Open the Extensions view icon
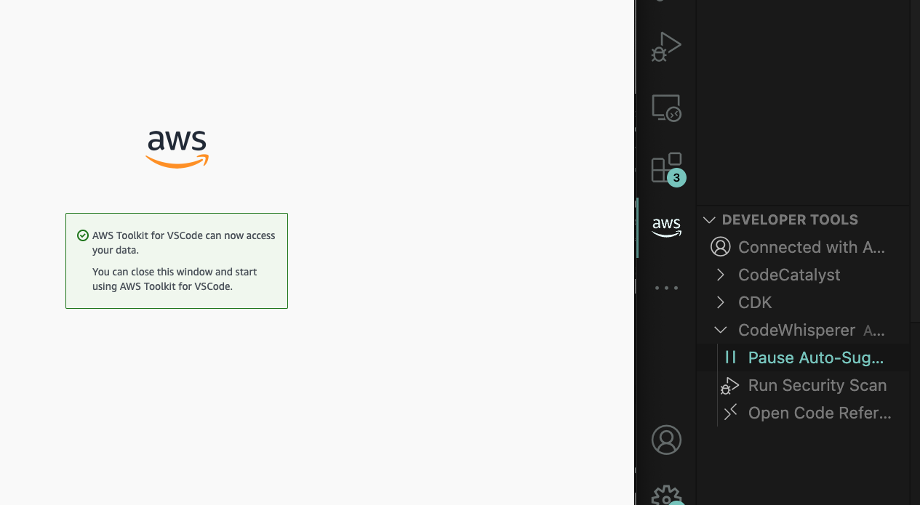Image resolution: width=920 pixels, height=505 pixels. 667,168
